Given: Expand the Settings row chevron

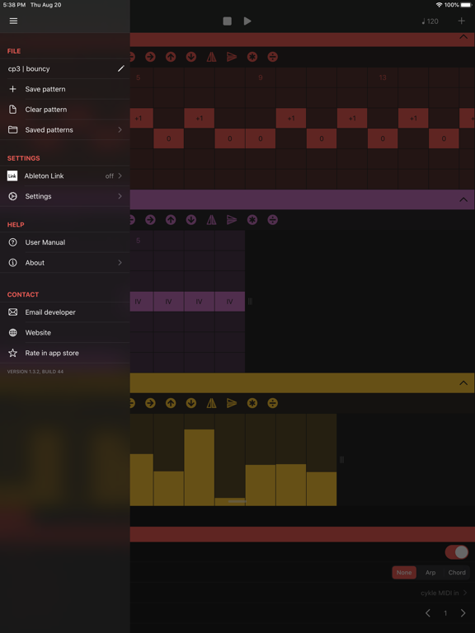Looking at the screenshot, I should point(120,196).
